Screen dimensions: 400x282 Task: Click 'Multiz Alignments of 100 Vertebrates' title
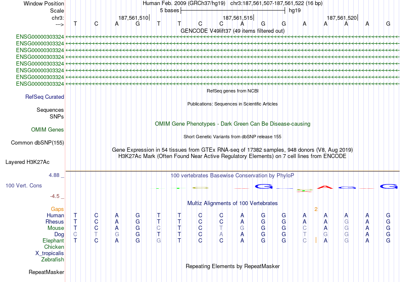pyautogui.click(x=232, y=203)
